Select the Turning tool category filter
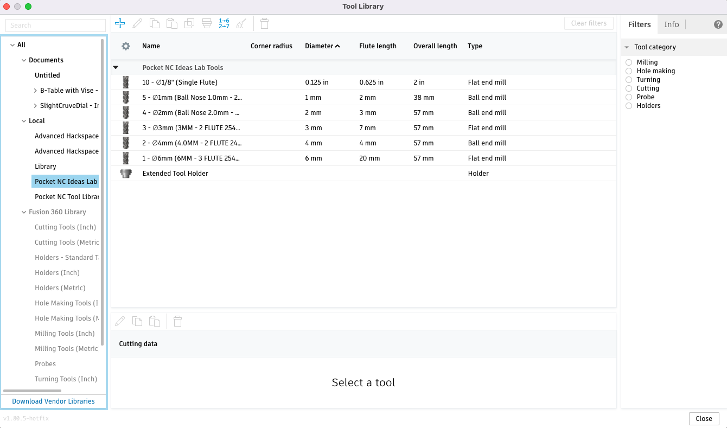This screenshot has height=428, width=727. tap(629, 80)
